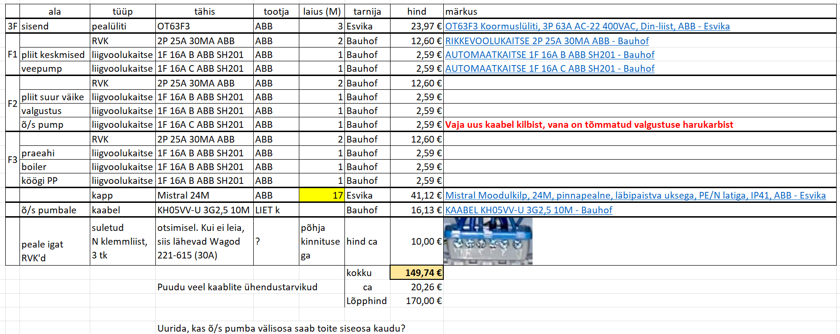Select the 'Uurida, kas õ/s pumba' note cell

(x=281, y=328)
